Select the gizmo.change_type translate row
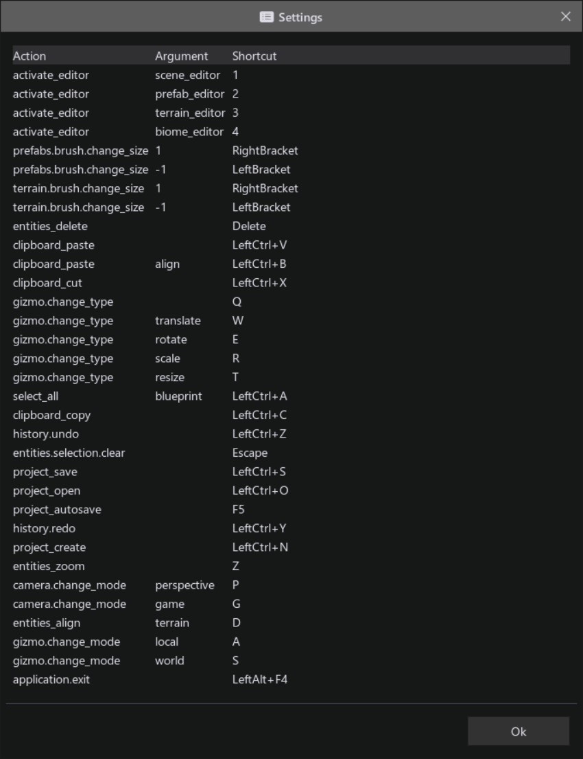The height and width of the screenshot is (759, 583). coord(137,320)
